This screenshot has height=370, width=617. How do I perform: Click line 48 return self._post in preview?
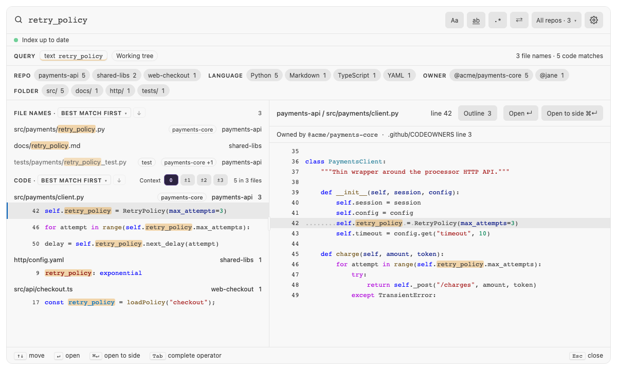tap(440, 285)
